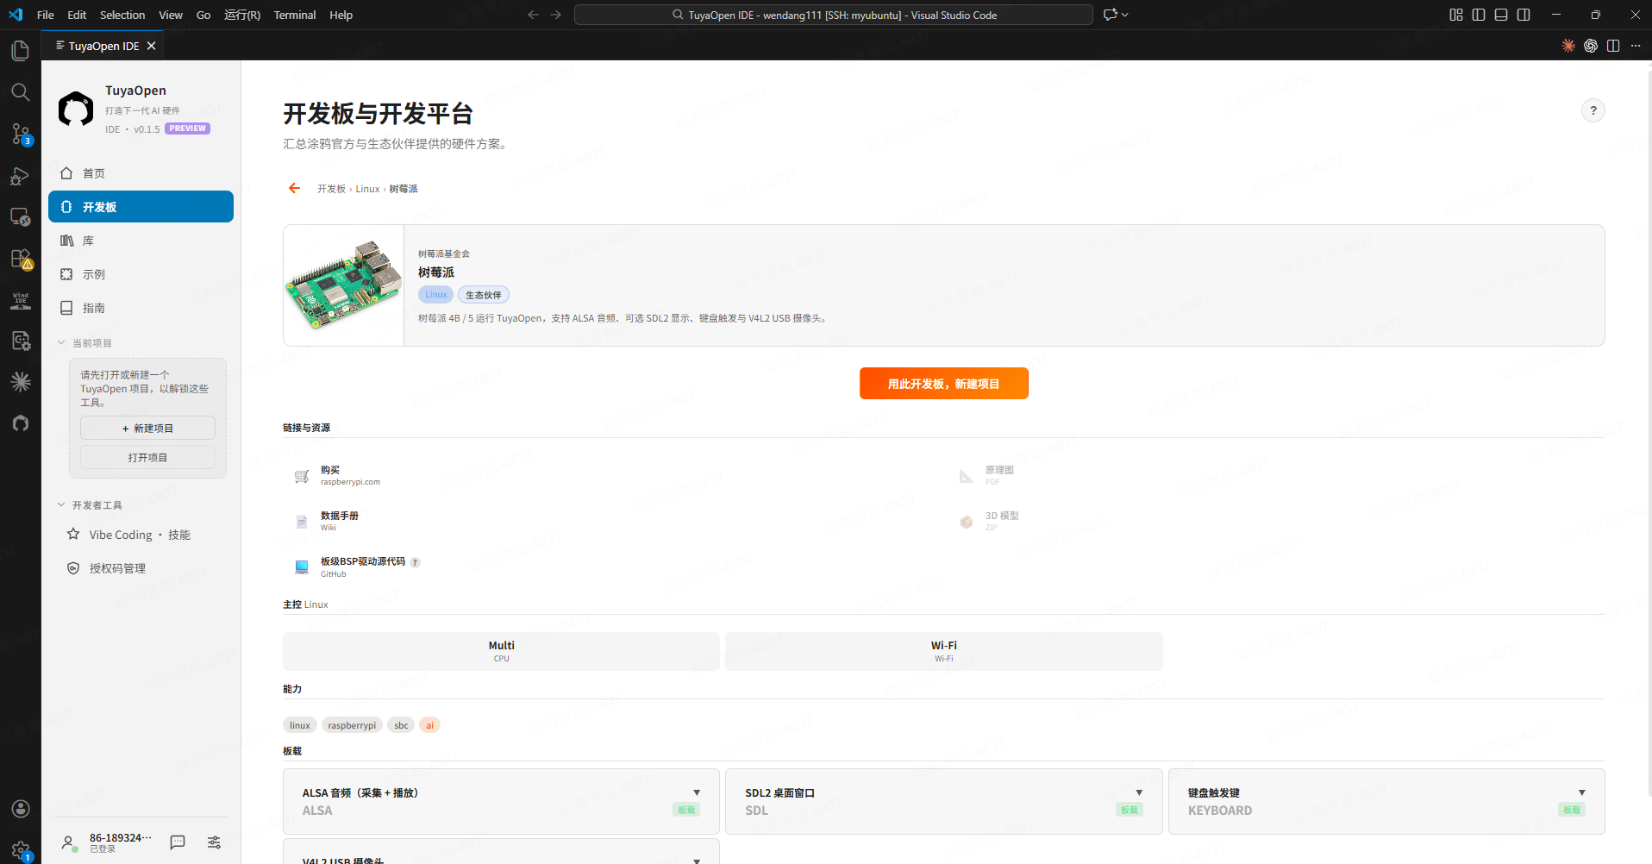This screenshot has width=1652, height=864.
Task: Open Copilot chat dropdown arrow
Action: tap(1125, 15)
